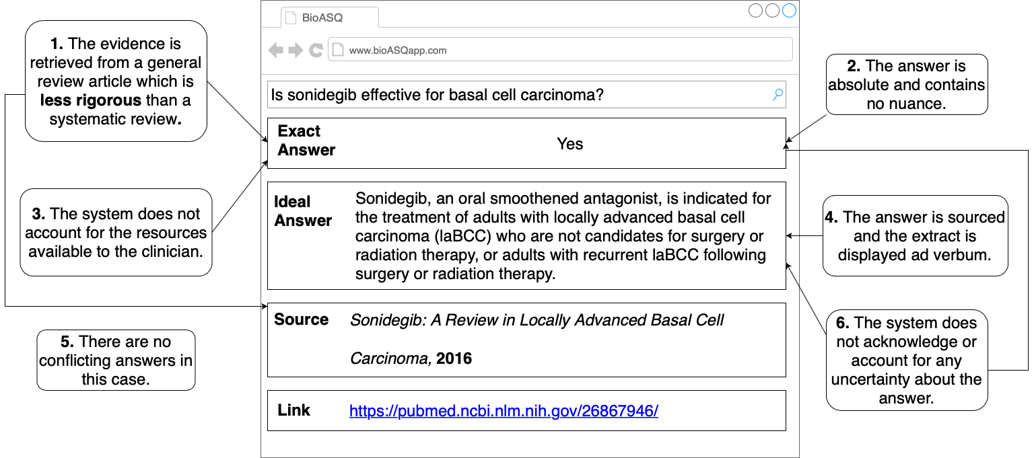Click the leftmost window control circle

pos(755,11)
